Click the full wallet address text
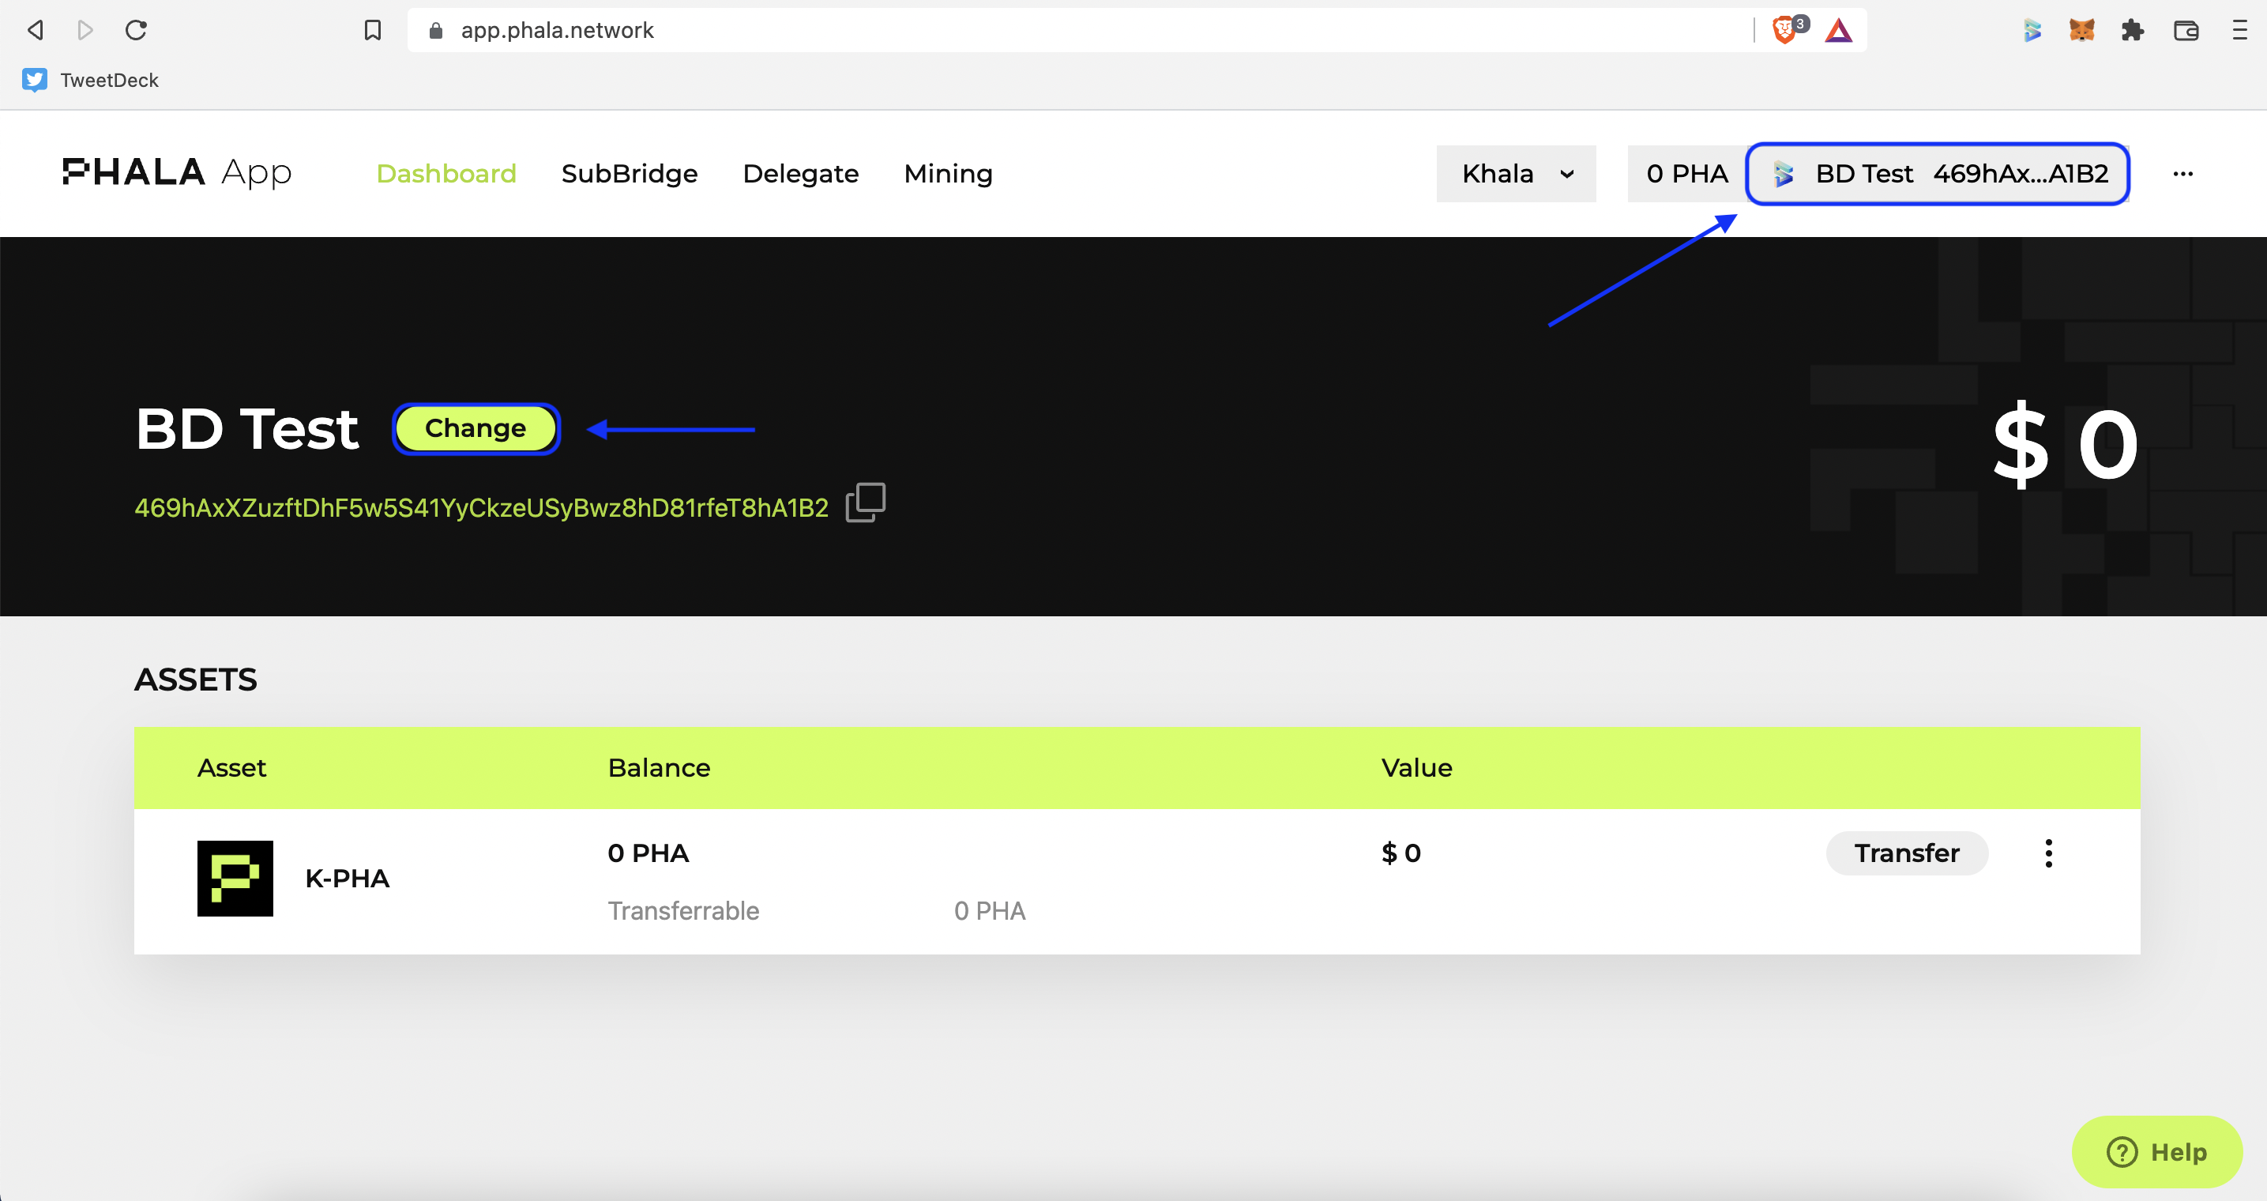The image size is (2267, 1201). click(481, 508)
